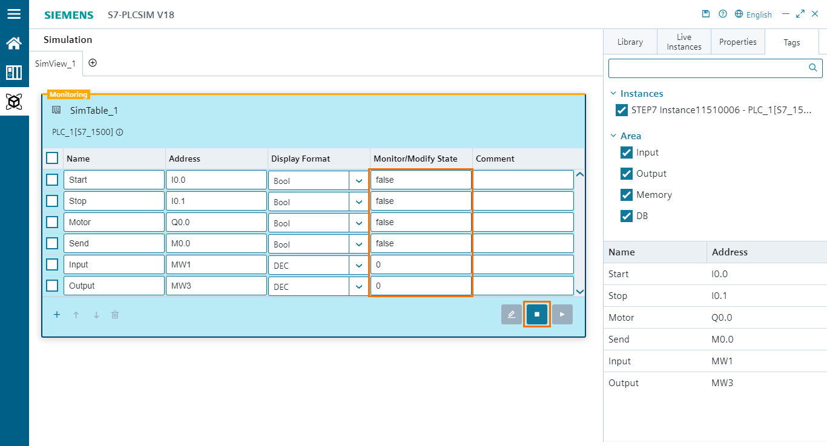827x446 pixels.
Task: Delete selected rows with the trash icon
Action: click(114, 314)
